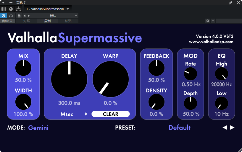Click the WIDTH knob
Screen dimensions: 242x152
coord(23,102)
